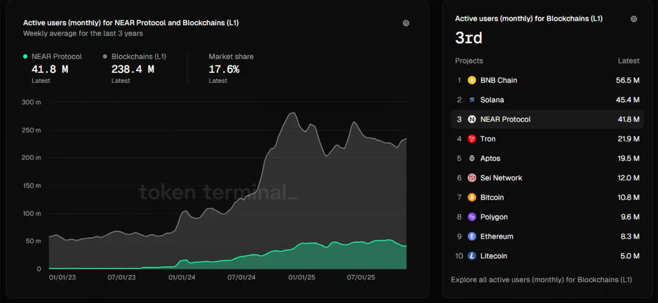This screenshot has width=658, height=303.
Task: Click the Bitcoin logo icon
Action: pos(472,197)
